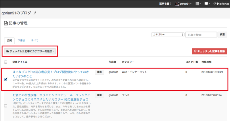Click the Hatena logo
This screenshot has height=121, width=230.
click(x=221, y=4)
